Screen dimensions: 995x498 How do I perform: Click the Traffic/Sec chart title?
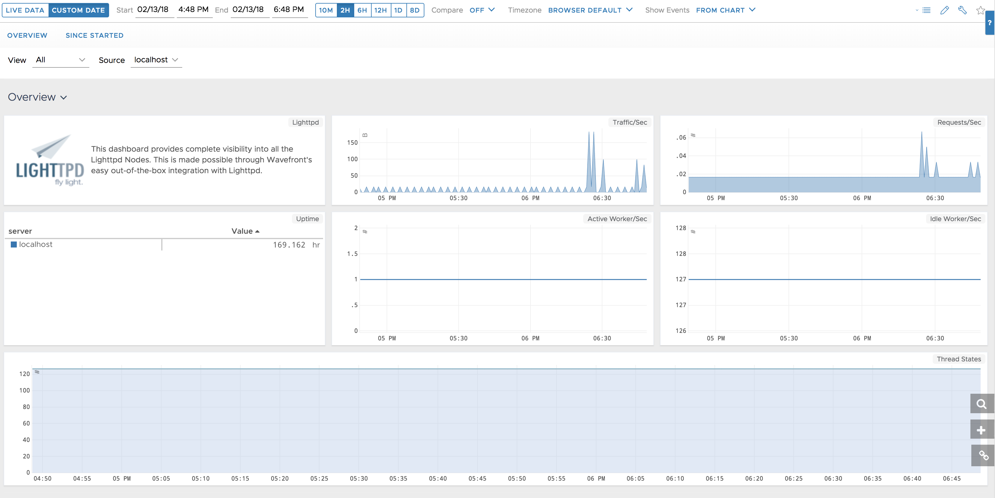click(630, 122)
